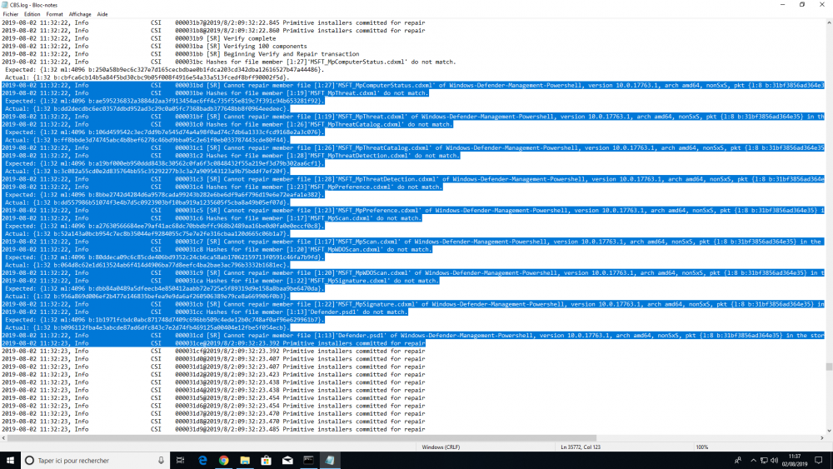Image resolution: width=833 pixels, height=469 pixels.
Task: Click the log line with ID 000031d6
Action: (213, 406)
